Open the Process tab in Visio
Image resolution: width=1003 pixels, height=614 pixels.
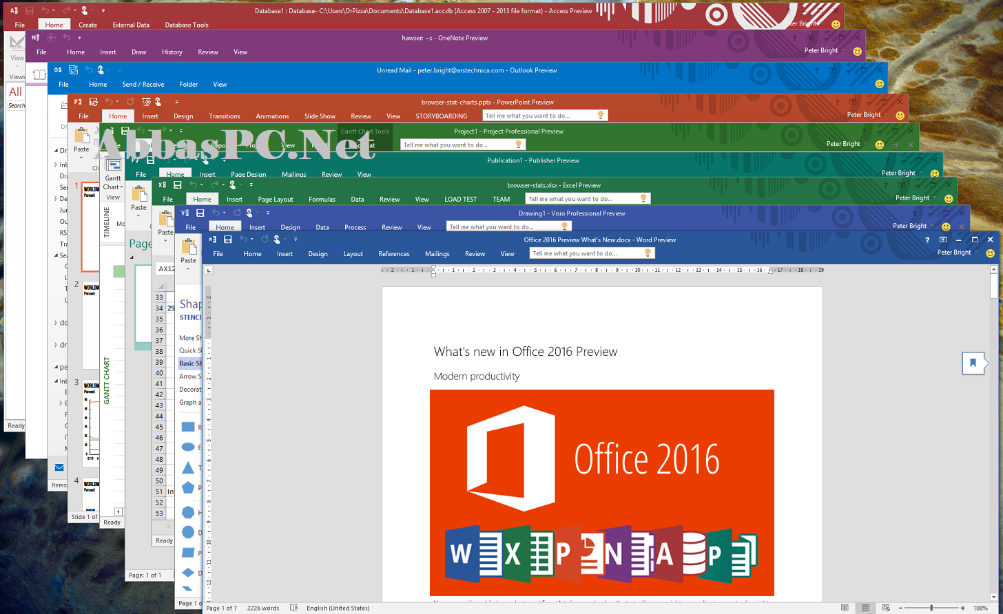tap(355, 227)
